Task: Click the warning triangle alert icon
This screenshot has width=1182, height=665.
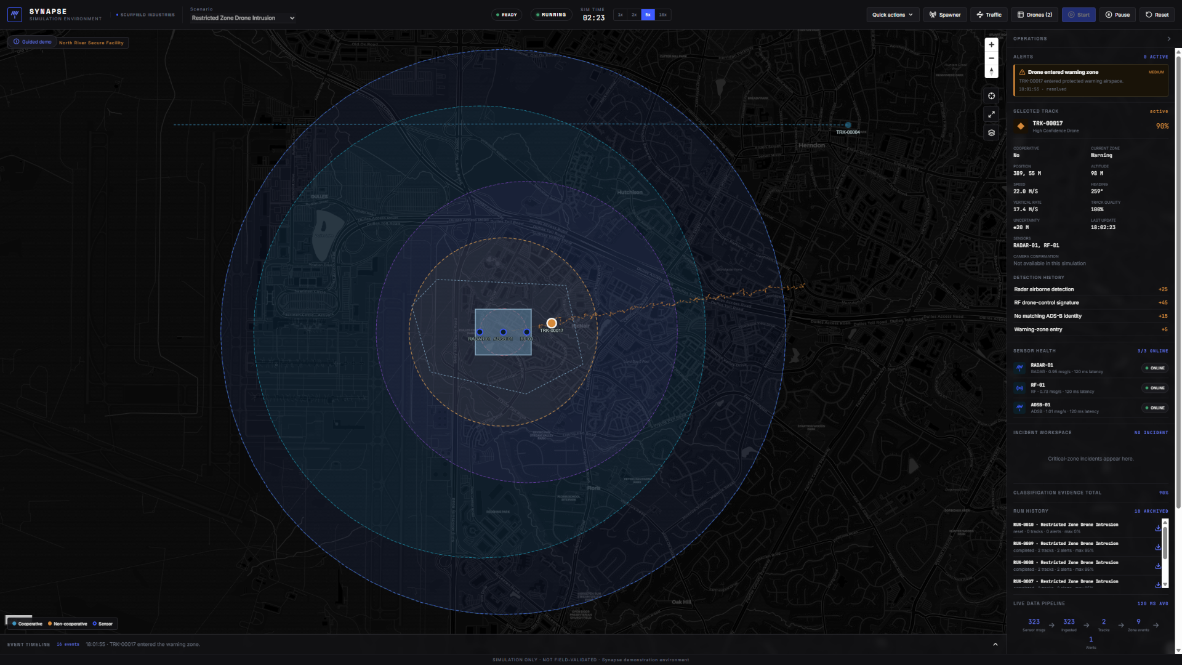Action: (1022, 72)
